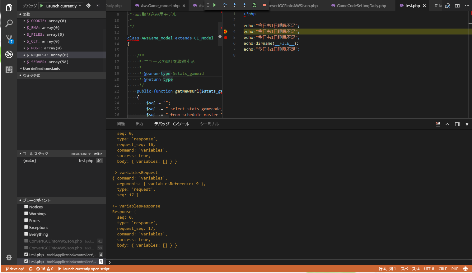The height and width of the screenshot is (273, 472).
Task: Check the Everything breakpoint option
Action: click(x=26, y=234)
